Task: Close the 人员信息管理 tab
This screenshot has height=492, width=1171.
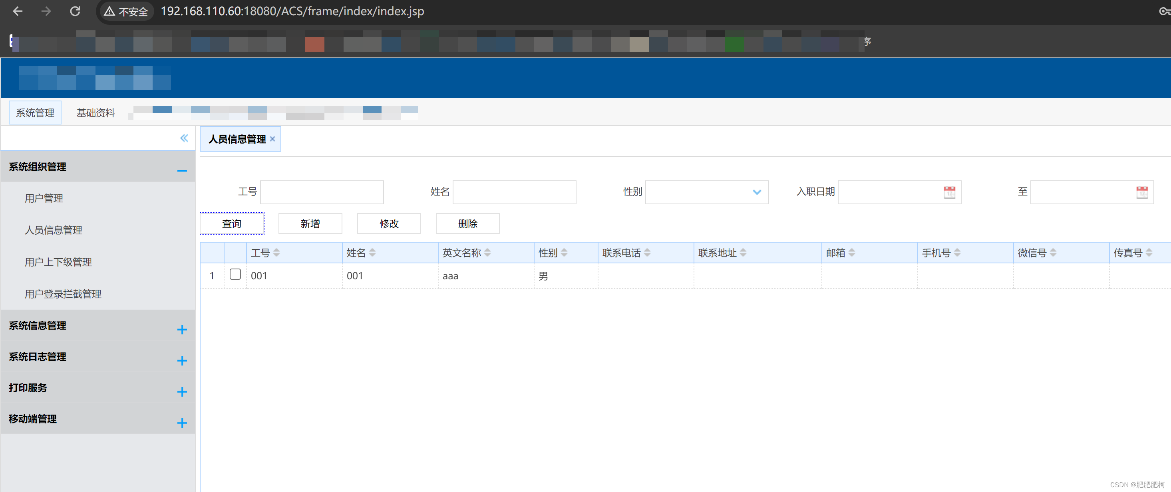Action: coord(272,139)
